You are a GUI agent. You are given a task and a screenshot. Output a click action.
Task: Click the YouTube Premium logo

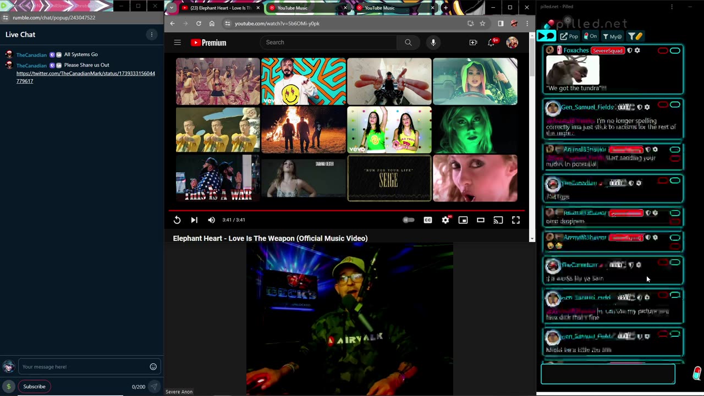pyautogui.click(x=208, y=42)
